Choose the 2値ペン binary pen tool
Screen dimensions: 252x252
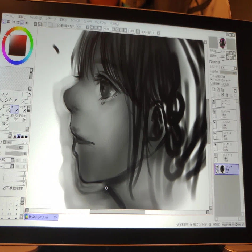[5, 126]
